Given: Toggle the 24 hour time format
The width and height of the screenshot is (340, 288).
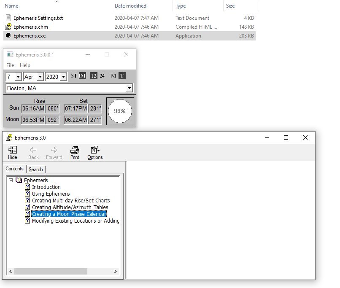Looking at the screenshot, I should pos(102,76).
